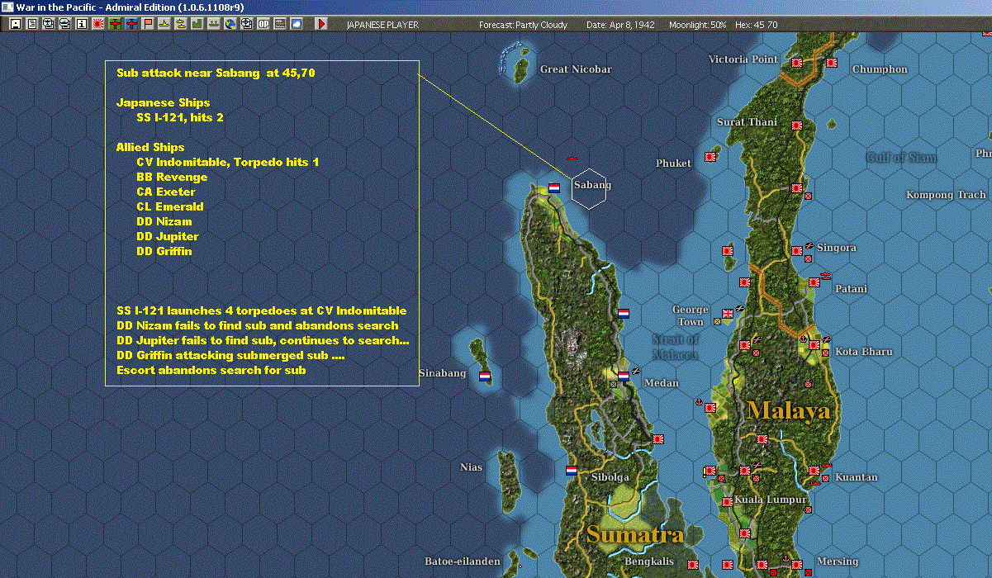Viewport: 992px width, 578px height.
Task: Open the OP operations icon
Action: 263,24
